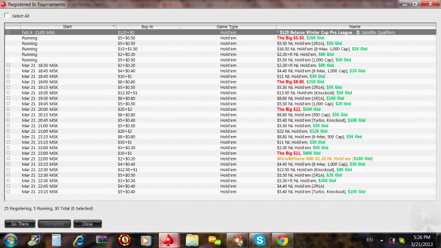Image resolution: width=441 pixels, height=248 pixels.
Task: Check the Mar 21 20:45 MSK row checkbox
Action: tap(8, 120)
